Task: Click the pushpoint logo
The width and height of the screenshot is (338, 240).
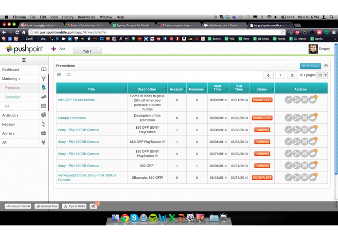Action: (24, 49)
